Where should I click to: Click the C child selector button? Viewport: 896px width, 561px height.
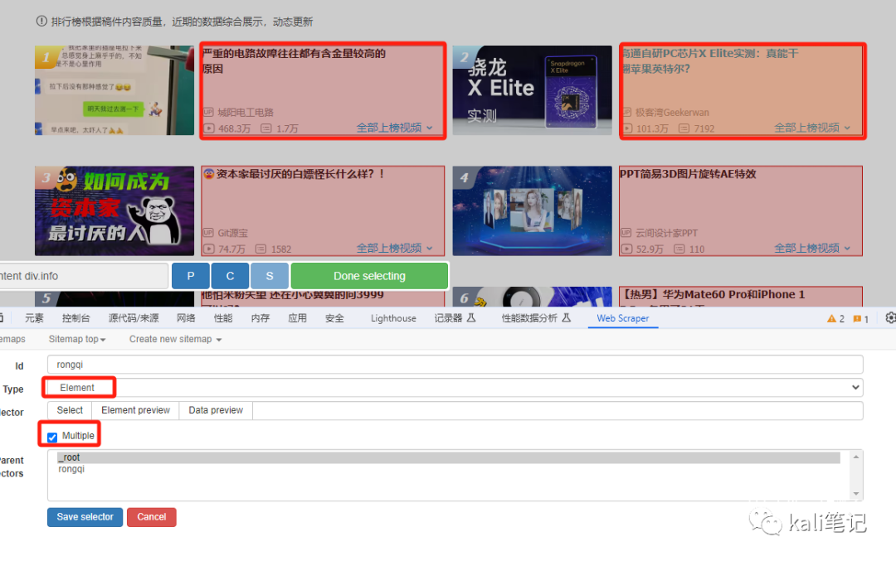click(x=230, y=276)
